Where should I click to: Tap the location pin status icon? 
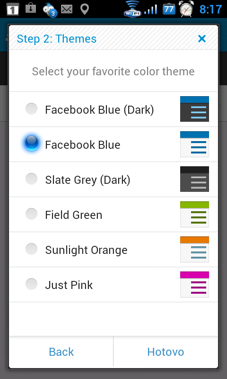coord(85,9)
